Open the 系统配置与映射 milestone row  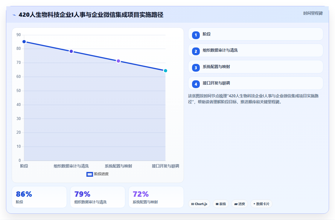click(x=255, y=67)
